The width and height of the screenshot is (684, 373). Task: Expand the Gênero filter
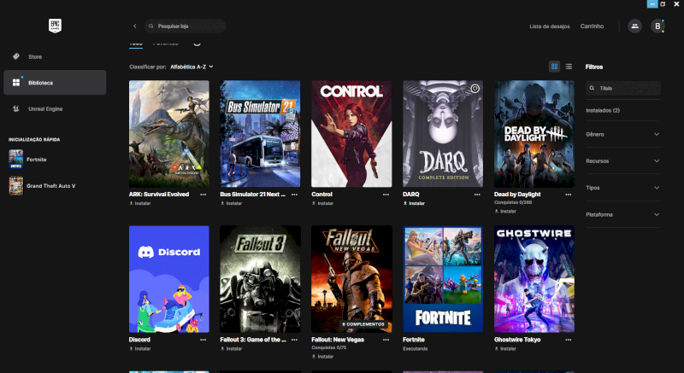coord(656,134)
